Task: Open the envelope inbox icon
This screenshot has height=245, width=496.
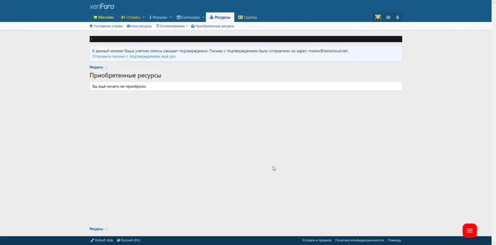Action: coord(388,17)
